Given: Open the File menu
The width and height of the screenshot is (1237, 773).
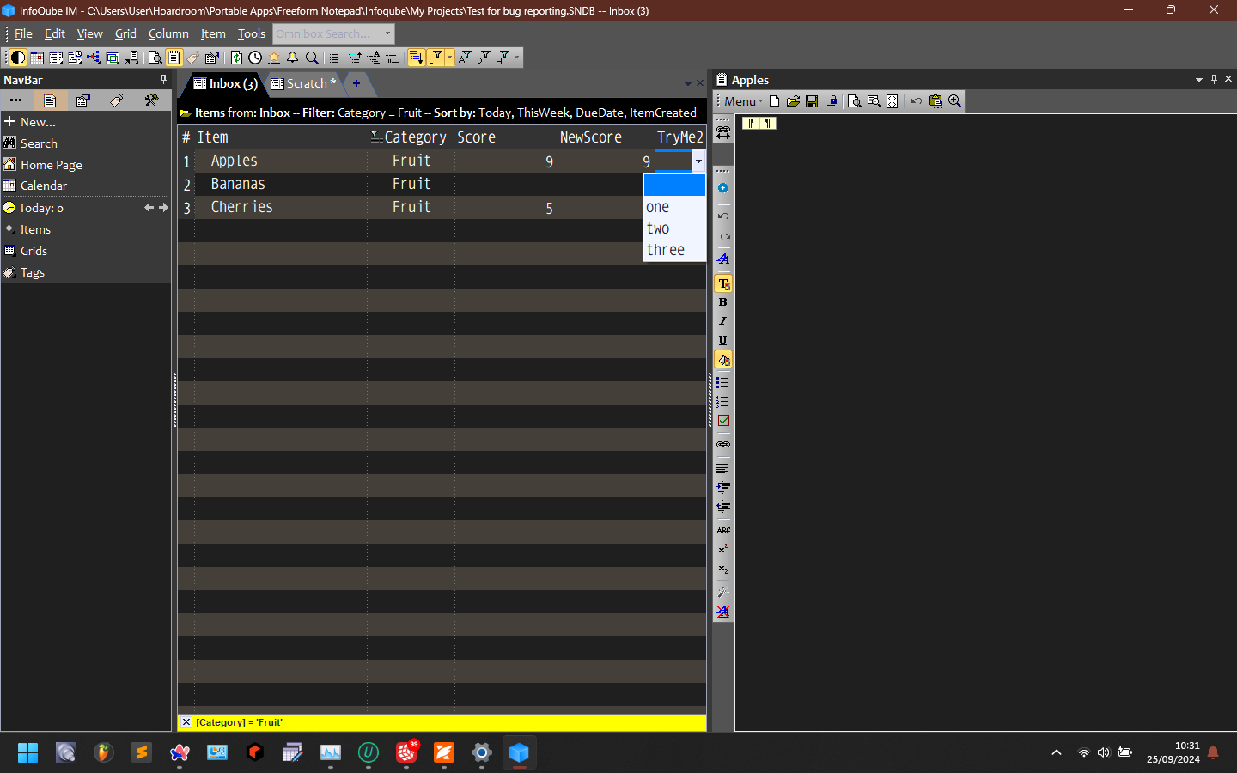Looking at the screenshot, I should click(x=23, y=33).
